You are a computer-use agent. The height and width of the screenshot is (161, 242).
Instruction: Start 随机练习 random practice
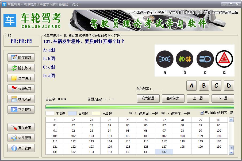21,68
